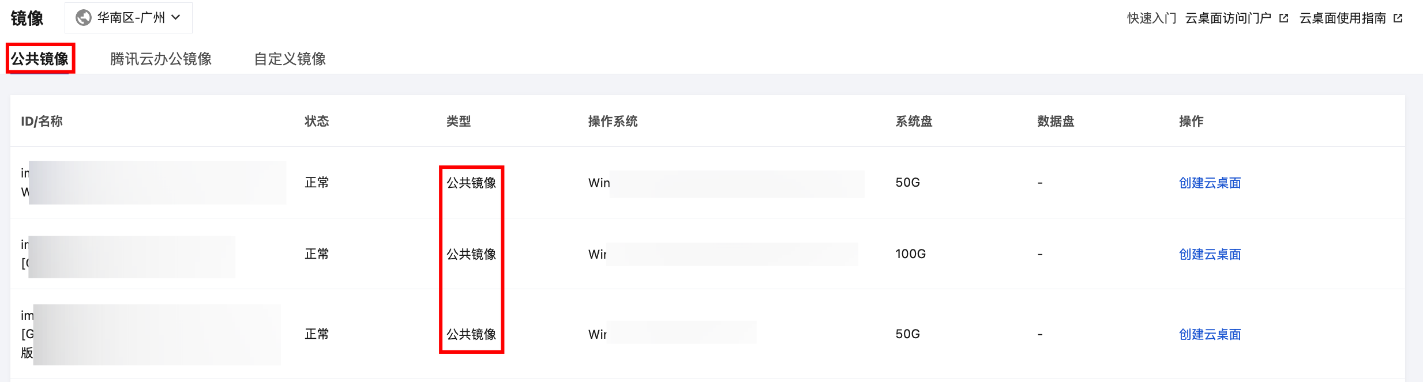Screen dimensions: 1423x382
Task: Select the 操作系统 column header
Action: click(613, 121)
